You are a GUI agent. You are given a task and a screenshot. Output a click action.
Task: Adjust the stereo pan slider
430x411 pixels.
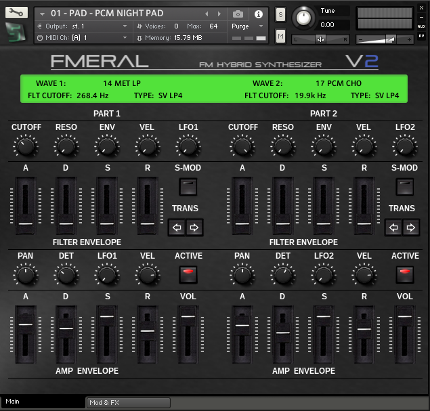320,39
